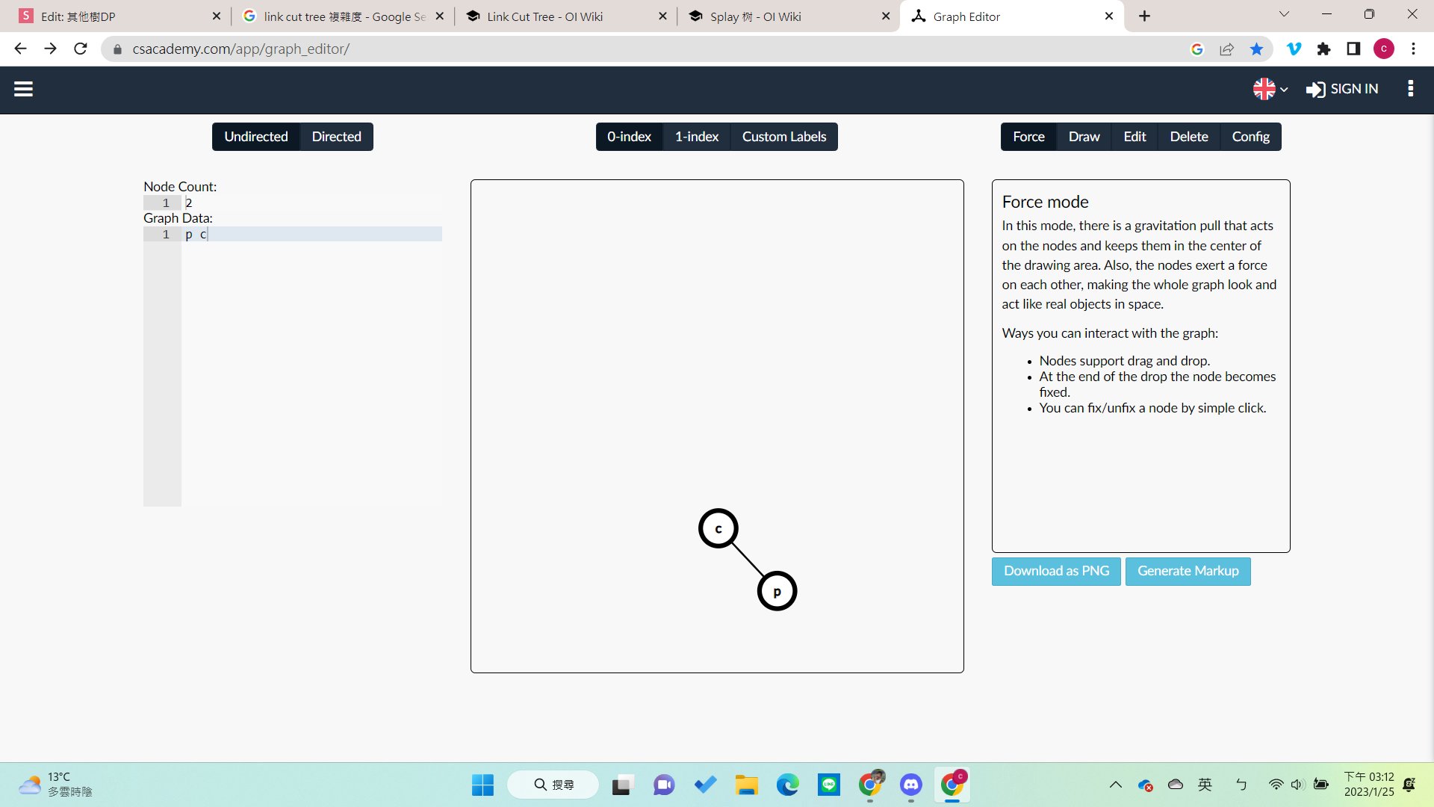Expand the tab search chevron
Image resolution: width=1434 pixels, height=807 pixels.
1284,14
